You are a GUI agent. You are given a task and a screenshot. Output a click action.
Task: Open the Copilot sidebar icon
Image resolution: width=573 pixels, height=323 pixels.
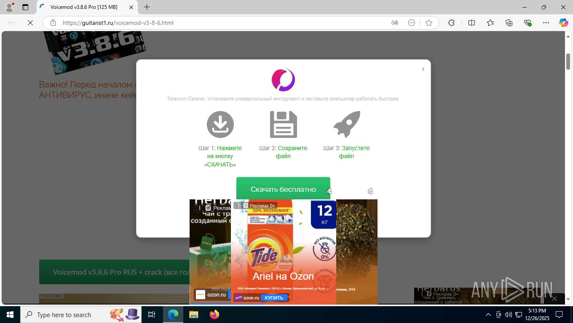pos(564,23)
